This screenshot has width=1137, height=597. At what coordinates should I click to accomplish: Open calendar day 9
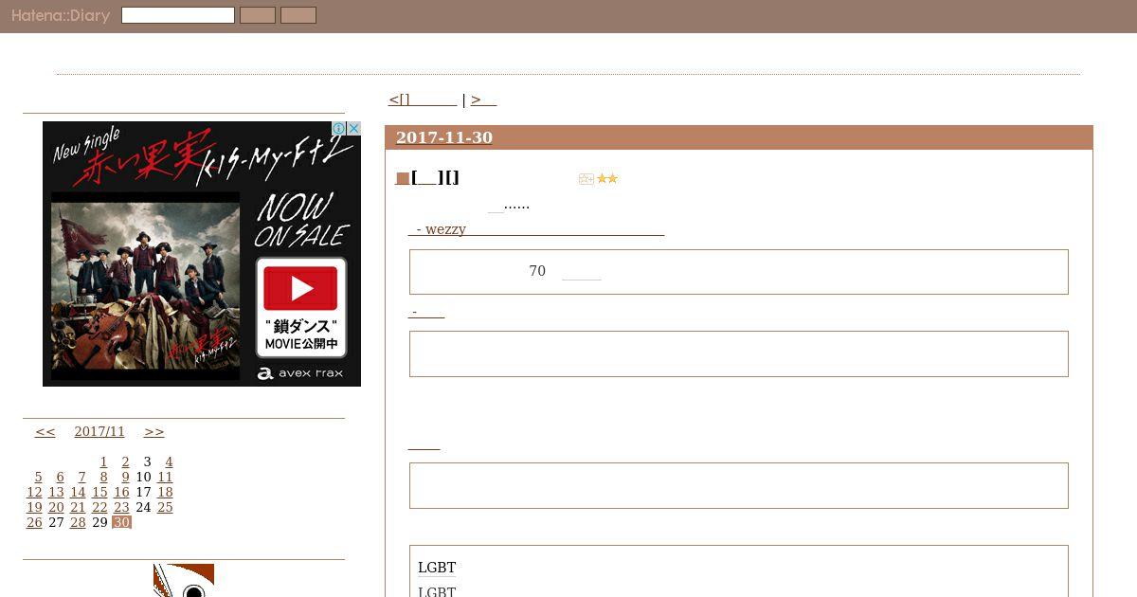coord(125,478)
